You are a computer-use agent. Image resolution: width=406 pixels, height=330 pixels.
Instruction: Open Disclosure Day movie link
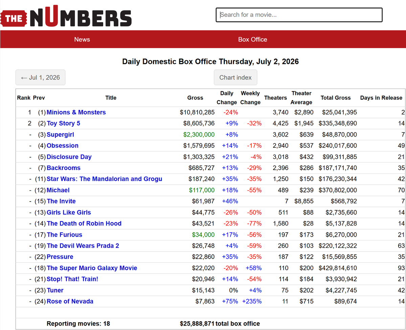click(x=69, y=157)
